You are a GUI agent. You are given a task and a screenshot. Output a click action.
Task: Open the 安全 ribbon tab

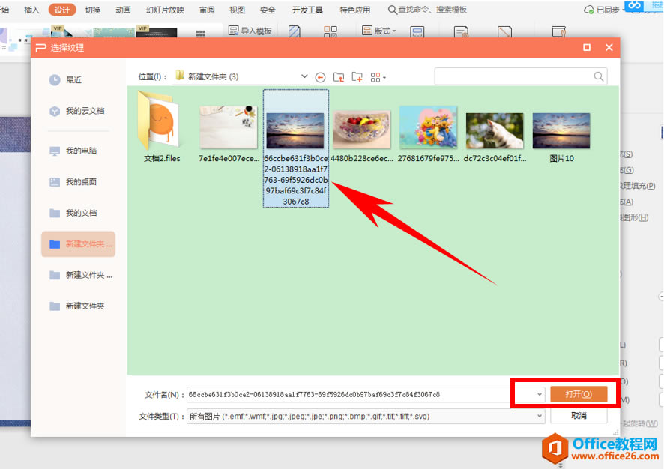coord(268,10)
